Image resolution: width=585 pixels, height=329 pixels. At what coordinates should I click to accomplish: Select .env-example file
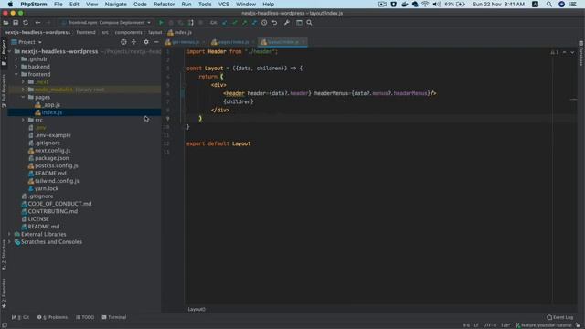click(x=53, y=135)
